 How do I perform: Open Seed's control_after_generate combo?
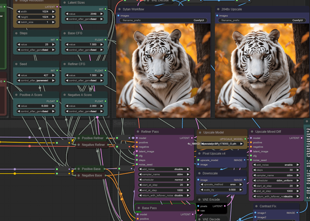(36, 81)
